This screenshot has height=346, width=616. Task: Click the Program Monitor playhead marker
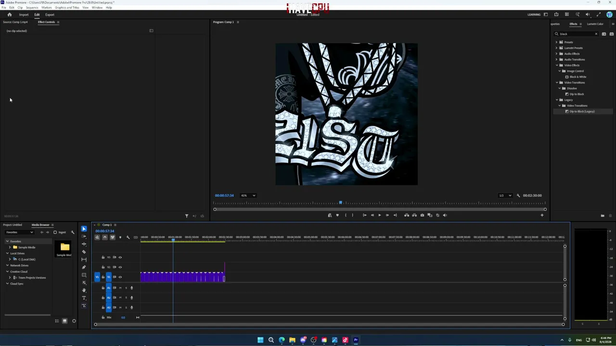tap(341, 203)
